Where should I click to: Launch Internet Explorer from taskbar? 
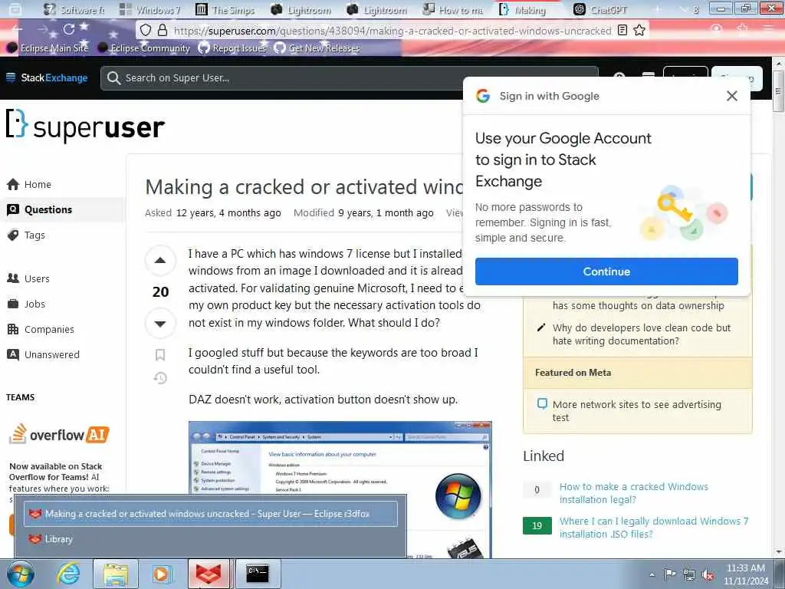68,574
